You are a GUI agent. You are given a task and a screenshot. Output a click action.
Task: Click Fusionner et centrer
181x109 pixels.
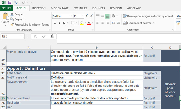point(137,23)
